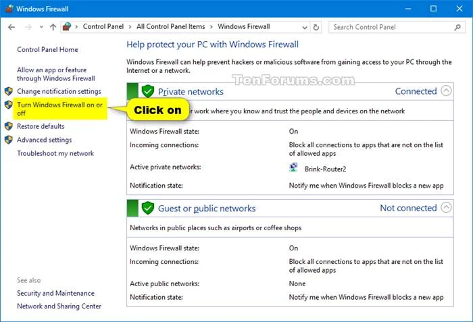This screenshot has width=473, height=322.
Task: Go back with the Back arrow
Action: pyautogui.click(x=11, y=27)
